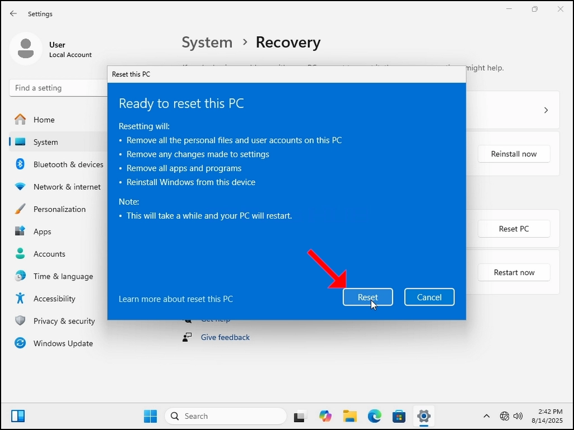
Task: Click the Bluetooth icon in sidebar
Action: [x=20, y=164]
